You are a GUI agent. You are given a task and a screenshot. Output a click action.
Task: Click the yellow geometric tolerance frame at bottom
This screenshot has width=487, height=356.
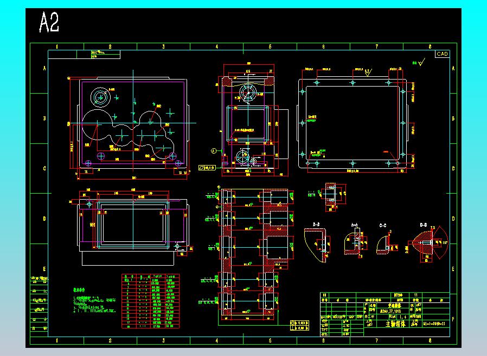(x=299, y=325)
